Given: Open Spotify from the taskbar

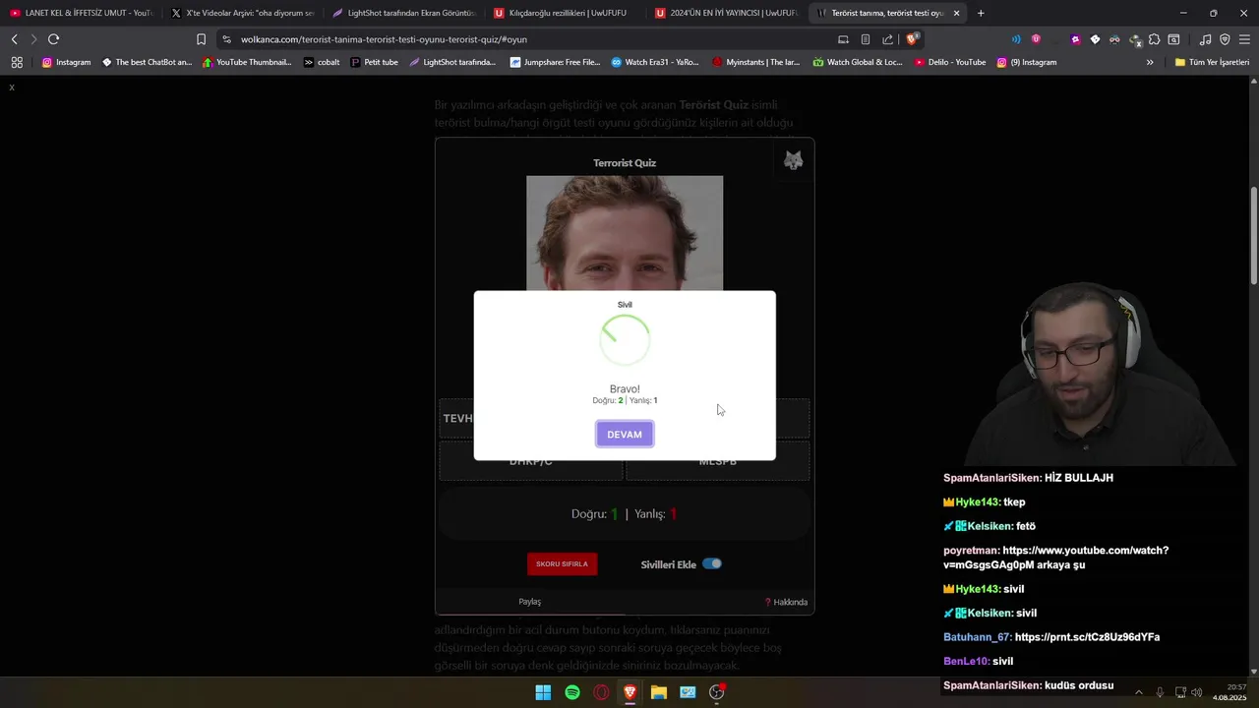Looking at the screenshot, I should pyautogui.click(x=572, y=692).
